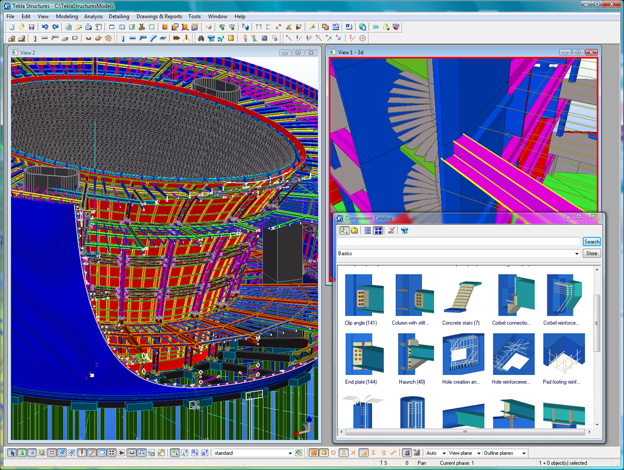Screen dimensions: 624x470
Task: Open the folder view in Component Catalog
Action: point(354,230)
